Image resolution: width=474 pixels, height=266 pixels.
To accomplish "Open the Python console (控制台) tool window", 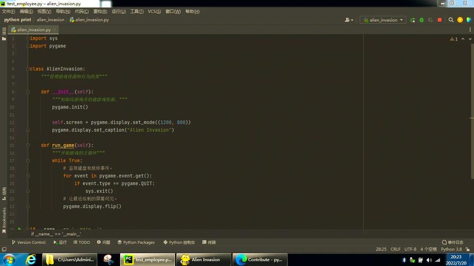I will 179,242.
